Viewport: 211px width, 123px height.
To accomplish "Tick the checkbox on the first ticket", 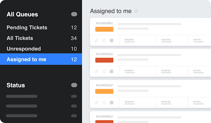I will 111,40.
